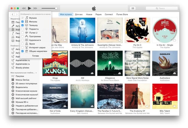Image resolution: width=188 pixels, height=128 pixels.
Task: Click the rewind playback button
Action: point(24,8)
